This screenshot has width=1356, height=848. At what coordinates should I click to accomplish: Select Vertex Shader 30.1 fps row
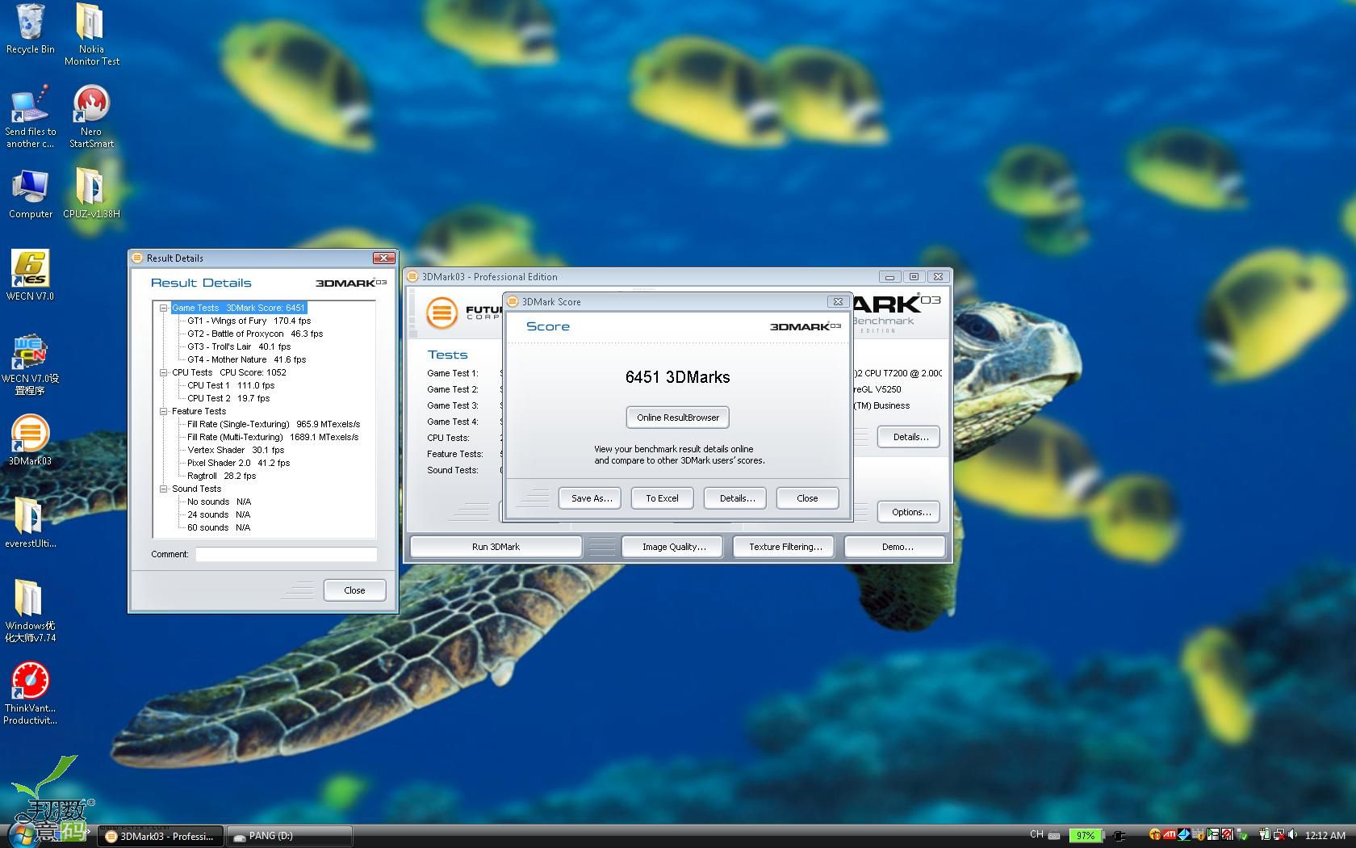[x=236, y=450]
